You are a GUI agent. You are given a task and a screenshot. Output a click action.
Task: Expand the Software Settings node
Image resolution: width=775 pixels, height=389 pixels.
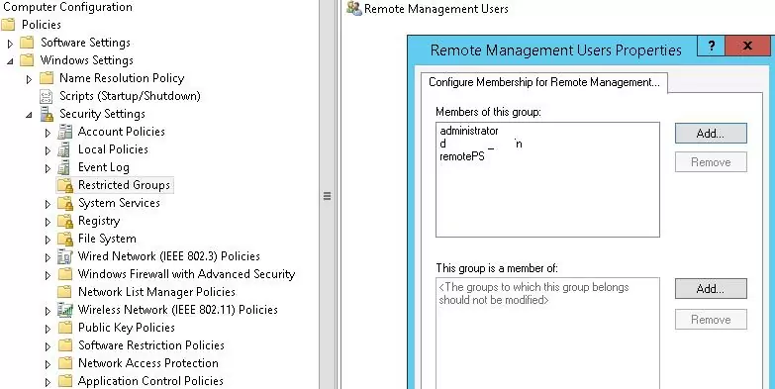(x=10, y=44)
